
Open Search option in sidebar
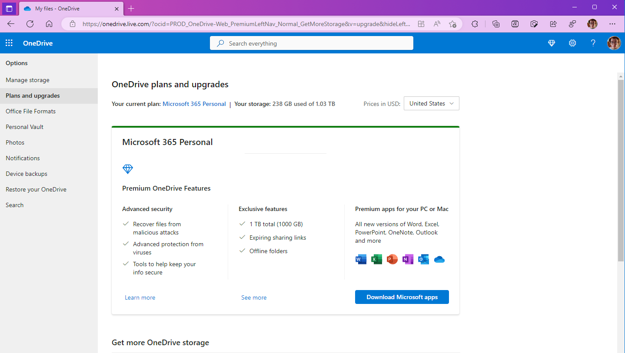pyautogui.click(x=49, y=205)
